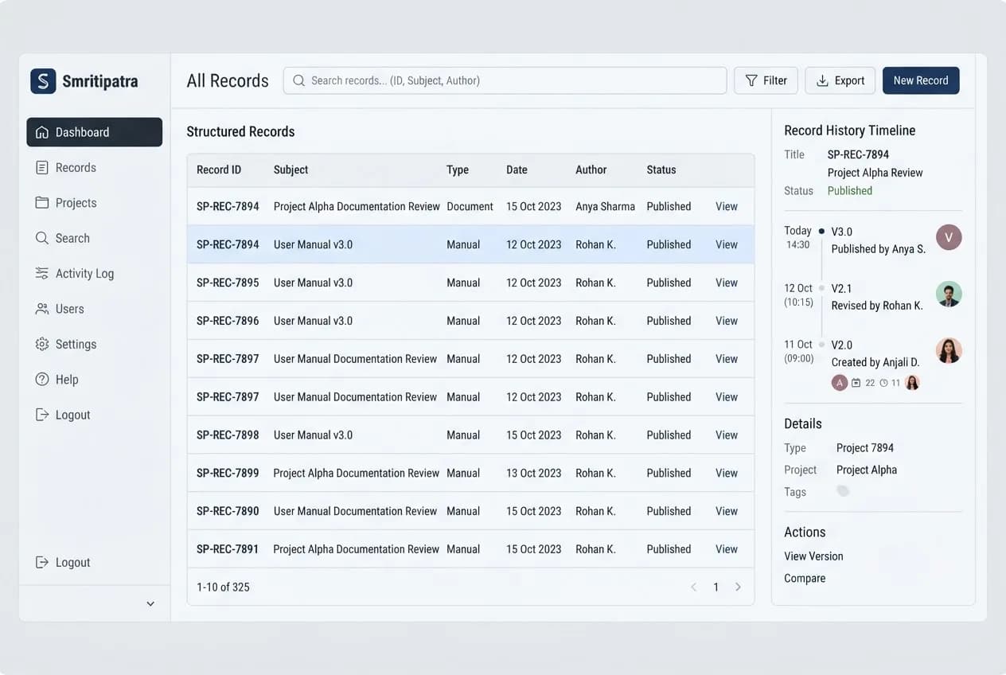View the Anya Sharma document record
The image size is (1006, 675).
[727, 206]
